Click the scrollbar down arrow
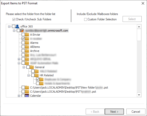The height and width of the screenshot is (116, 147). (139, 95)
